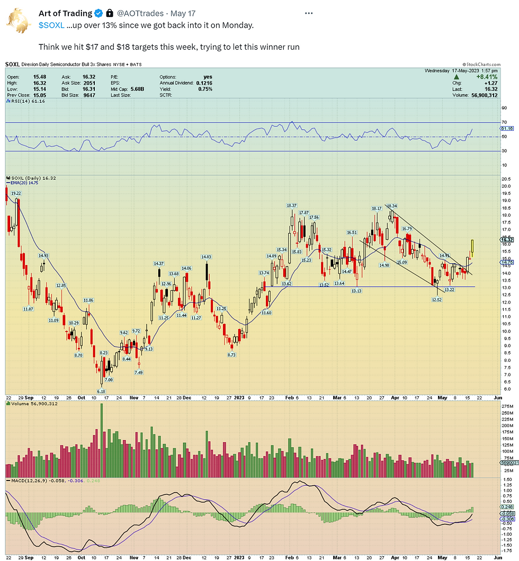Click the StockCharts.com attribution text
This screenshot has width=519, height=561.
(x=481, y=65)
